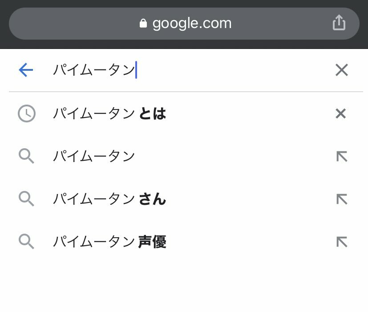The image size is (368, 312).
Task: Fill search with パイムータン using arrow icon
Action: 341,156
